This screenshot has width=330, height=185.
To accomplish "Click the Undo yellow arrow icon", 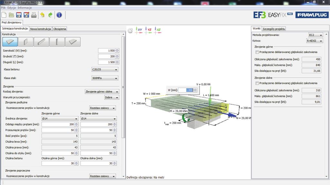I will (43, 15).
